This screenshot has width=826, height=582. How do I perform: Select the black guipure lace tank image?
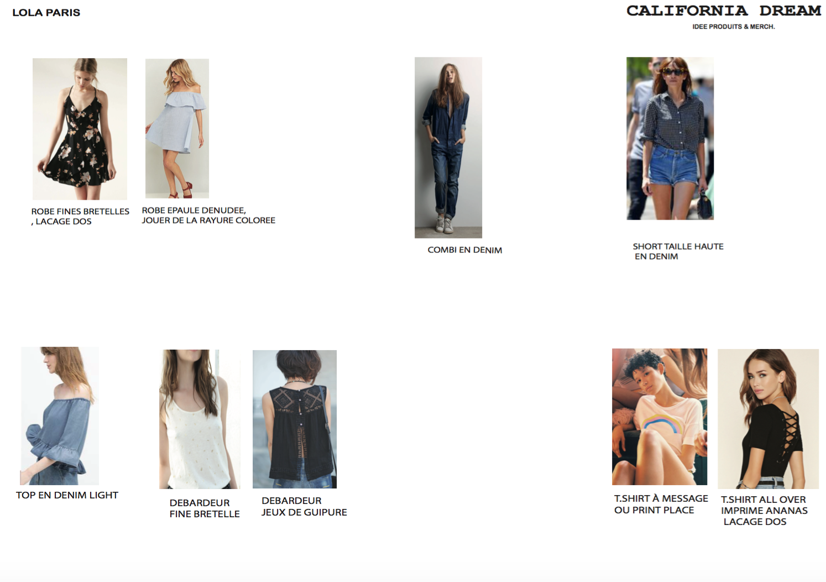[295, 419]
